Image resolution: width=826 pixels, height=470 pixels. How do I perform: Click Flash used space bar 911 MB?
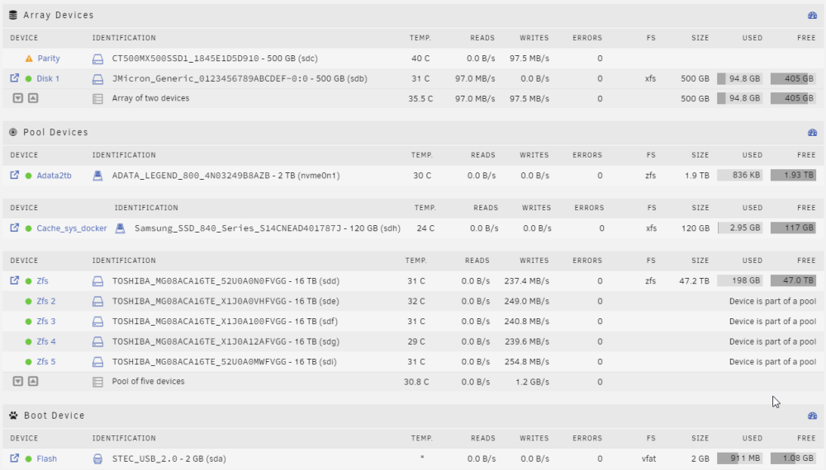pos(739,458)
